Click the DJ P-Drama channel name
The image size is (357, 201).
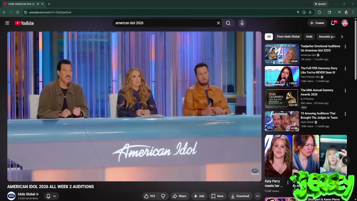[x=307, y=99]
